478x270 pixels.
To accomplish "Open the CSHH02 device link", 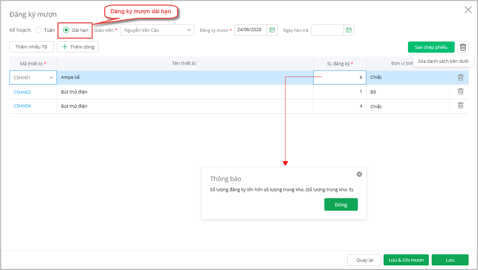I will [x=22, y=92].
